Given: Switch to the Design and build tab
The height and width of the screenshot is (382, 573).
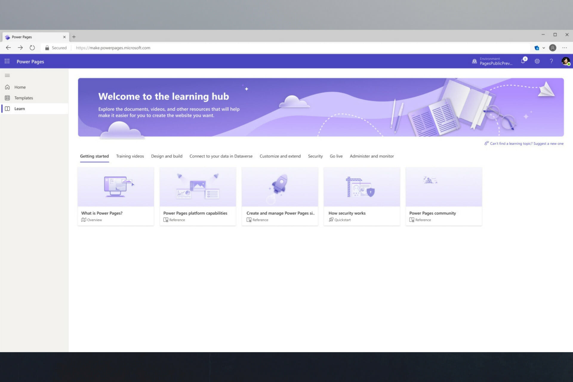Looking at the screenshot, I should (x=167, y=156).
